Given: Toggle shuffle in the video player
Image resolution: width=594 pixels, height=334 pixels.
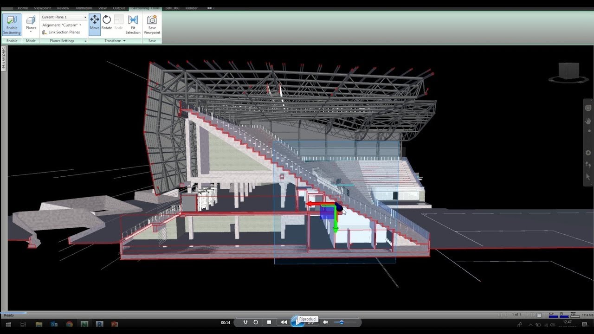Looking at the screenshot, I should point(245,322).
